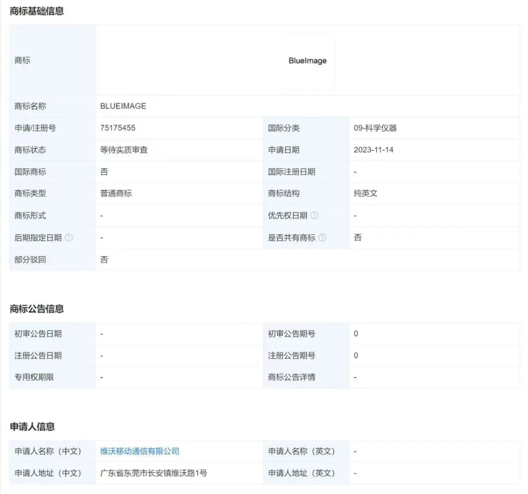Click the 等待实质审查 status text
This screenshot has height=494, width=528.
pyautogui.click(x=124, y=150)
